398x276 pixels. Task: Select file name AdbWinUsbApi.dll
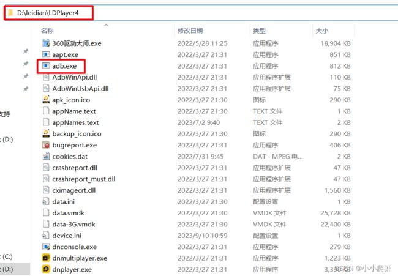80,89
